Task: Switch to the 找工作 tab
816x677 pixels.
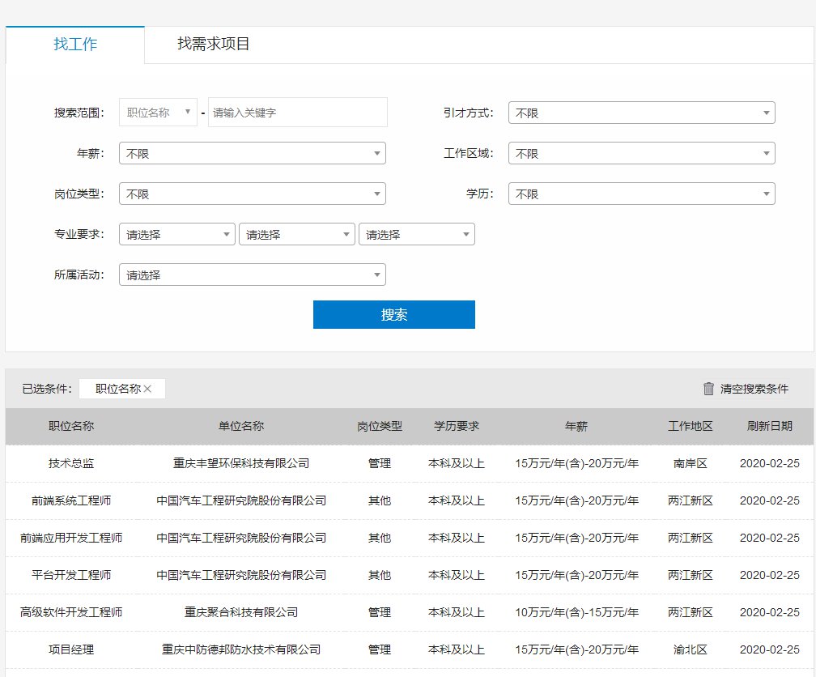Action: click(x=75, y=45)
